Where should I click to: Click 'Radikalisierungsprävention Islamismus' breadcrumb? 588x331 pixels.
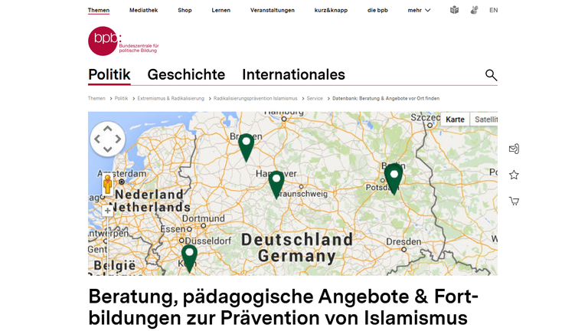[256, 98]
